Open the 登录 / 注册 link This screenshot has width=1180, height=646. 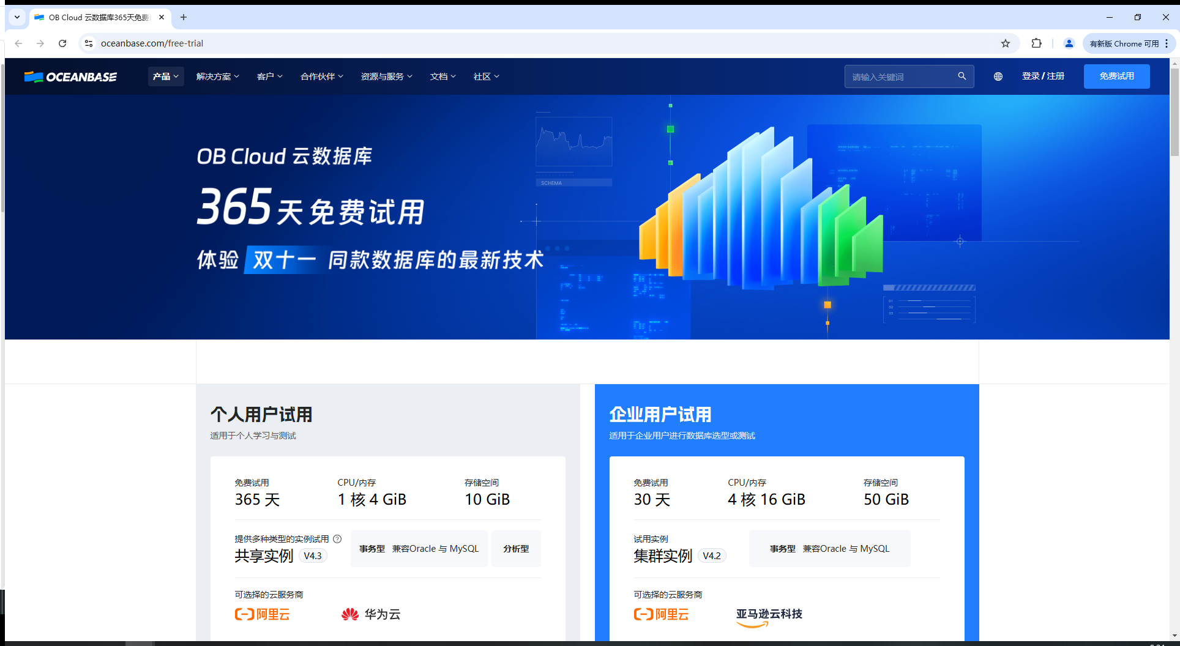[1044, 76]
